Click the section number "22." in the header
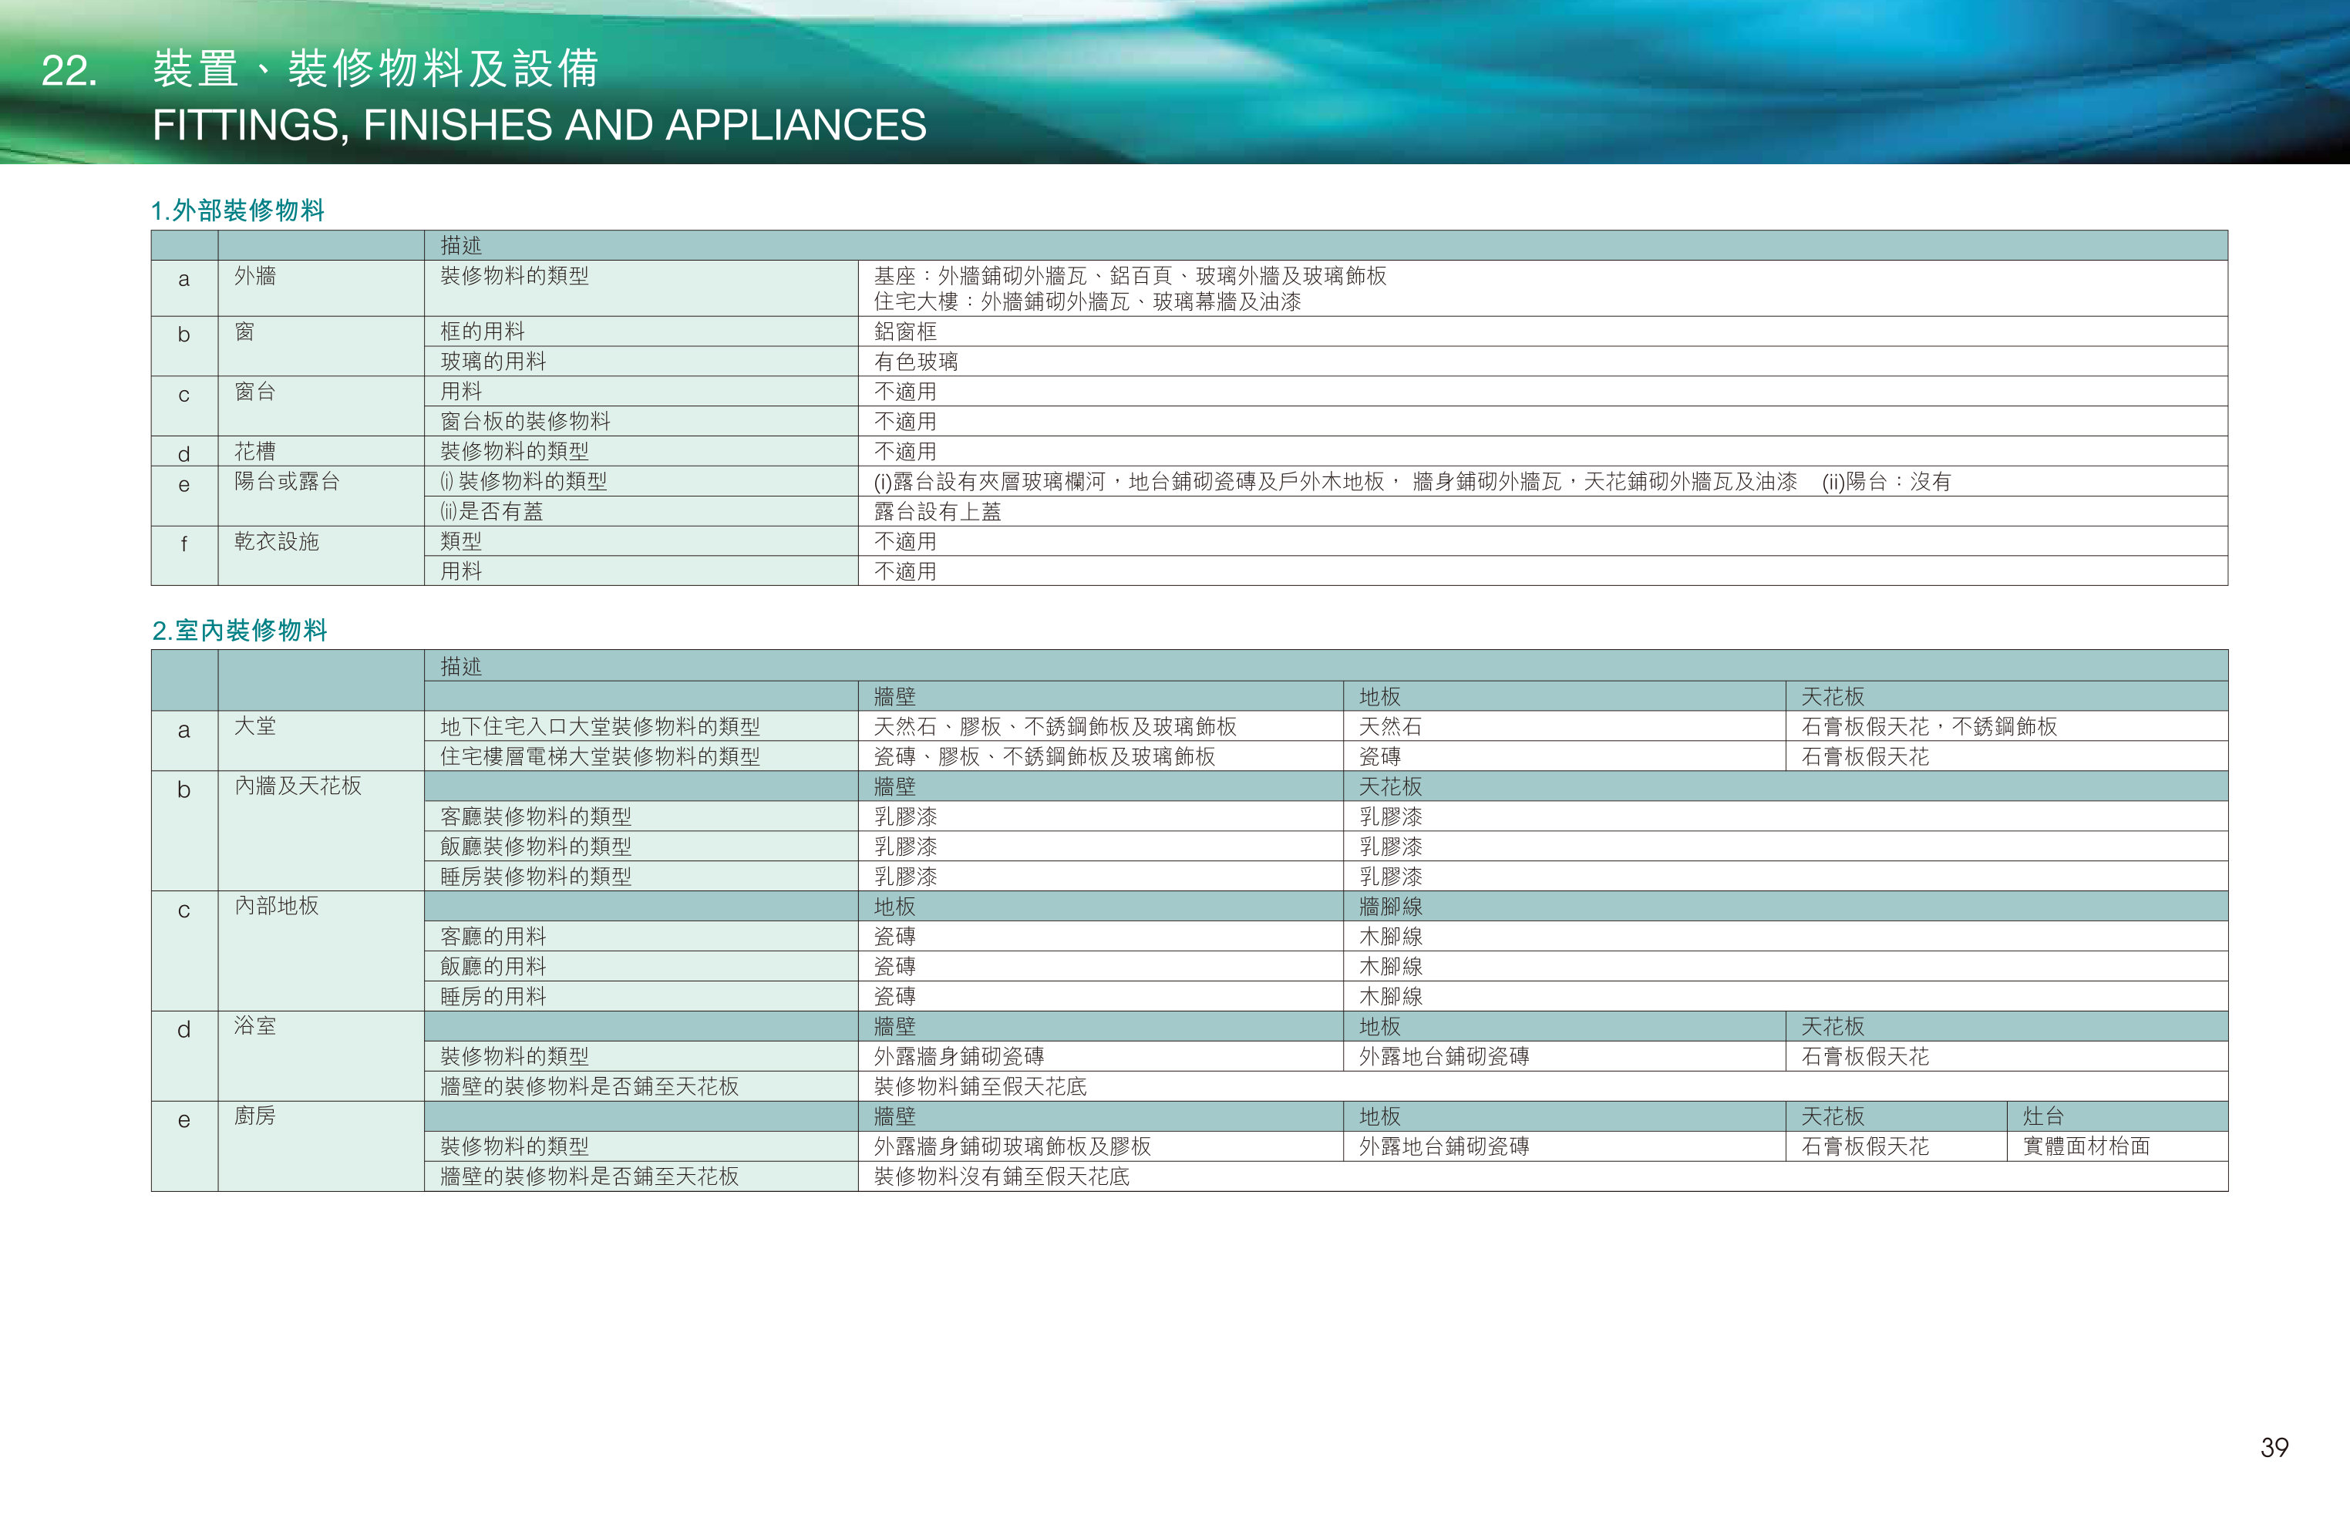This screenshot has height=1518, width=2350. (x=69, y=71)
